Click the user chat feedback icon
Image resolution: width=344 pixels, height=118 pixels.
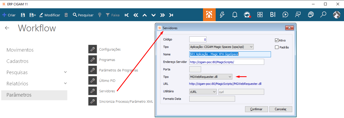[298, 15]
